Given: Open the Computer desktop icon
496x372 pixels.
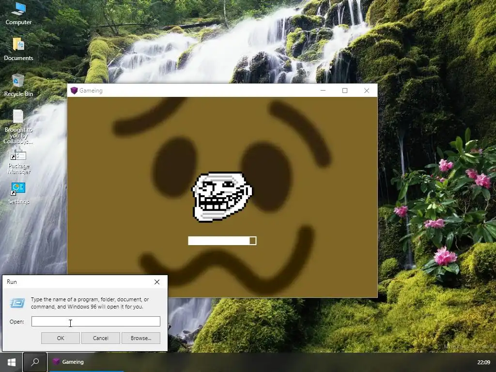Looking at the screenshot, I should tap(18, 13).
